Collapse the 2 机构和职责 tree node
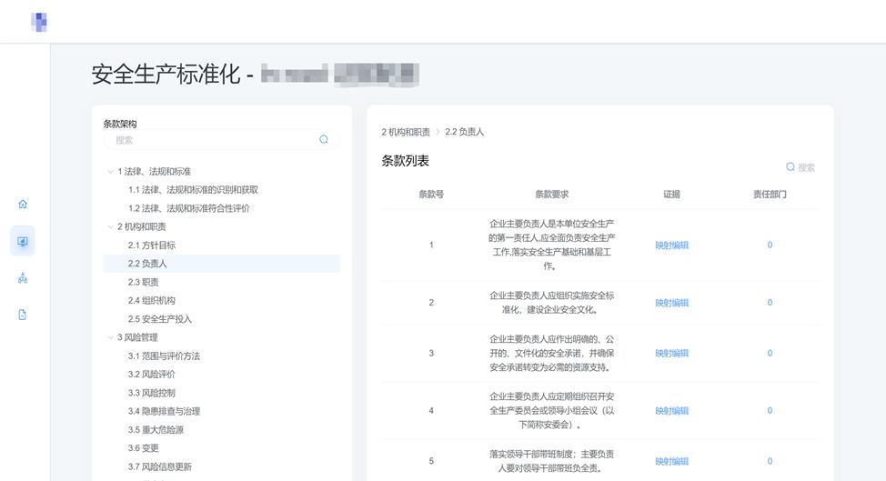Screen dimensions: 886x481 tap(111, 227)
